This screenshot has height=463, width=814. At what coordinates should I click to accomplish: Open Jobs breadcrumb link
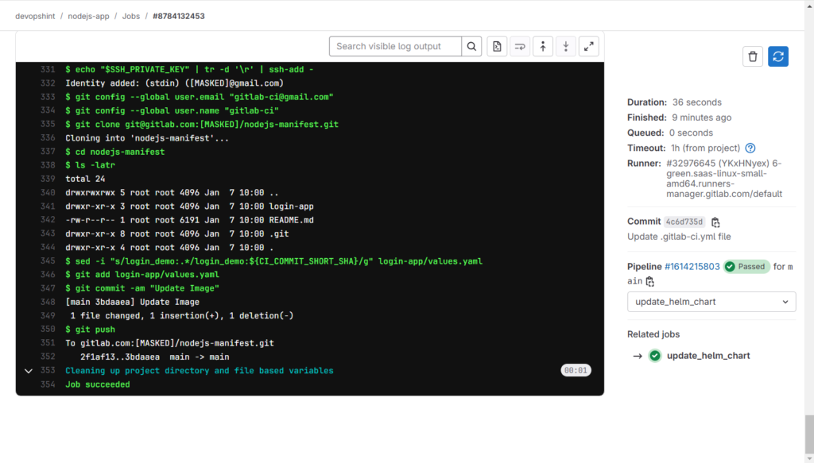tap(131, 16)
